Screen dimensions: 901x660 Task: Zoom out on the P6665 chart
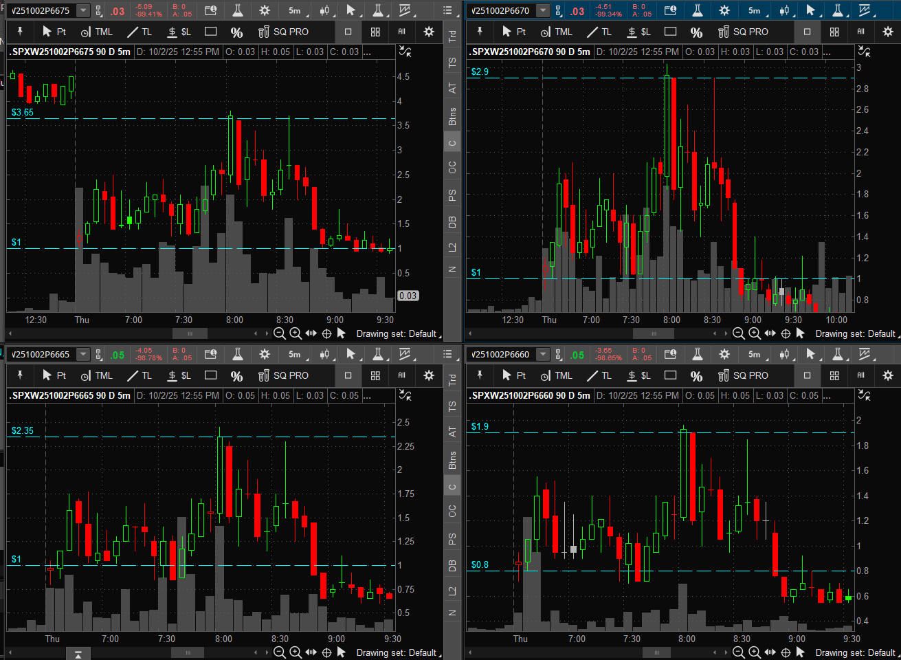pyautogui.click(x=280, y=652)
